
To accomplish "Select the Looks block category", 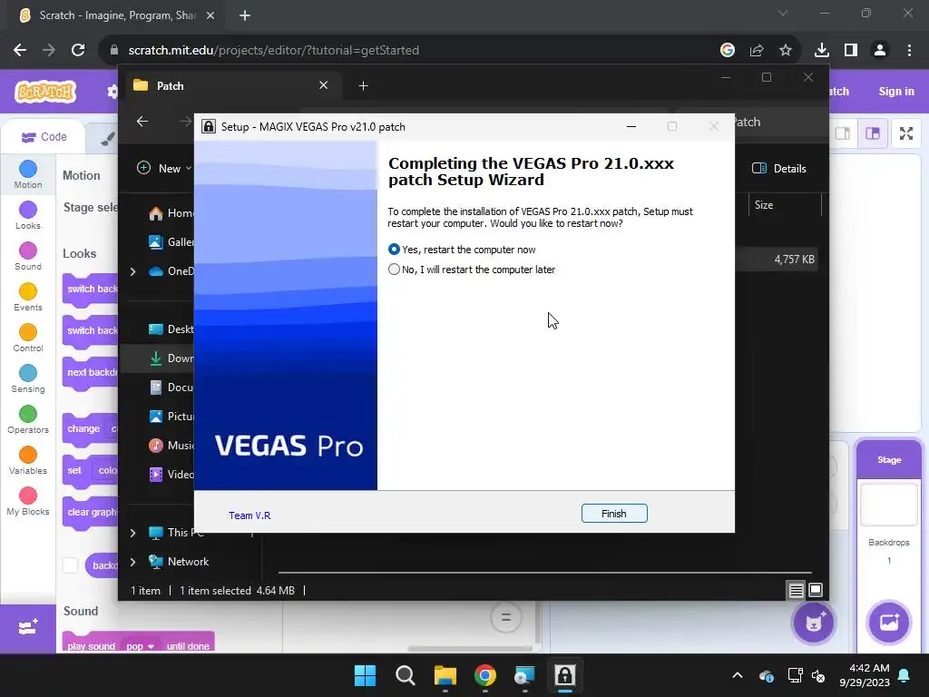I will pyautogui.click(x=28, y=216).
